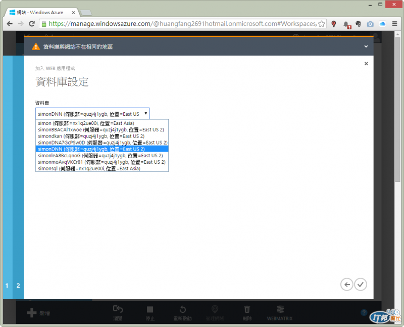
Task: Pick the simonleA8BcLqnoG database option
Action: click(102, 156)
